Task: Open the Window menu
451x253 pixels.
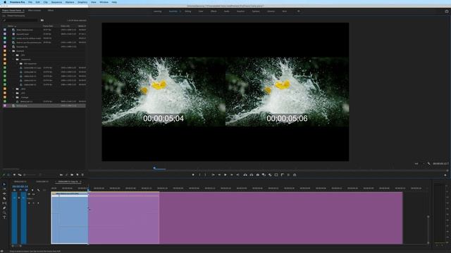Action: tap(104, 2)
